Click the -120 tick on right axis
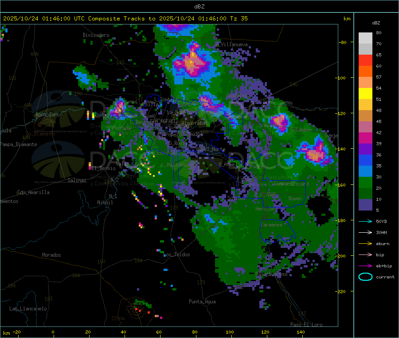This screenshot has width=399, height=338. pyautogui.click(x=341, y=113)
